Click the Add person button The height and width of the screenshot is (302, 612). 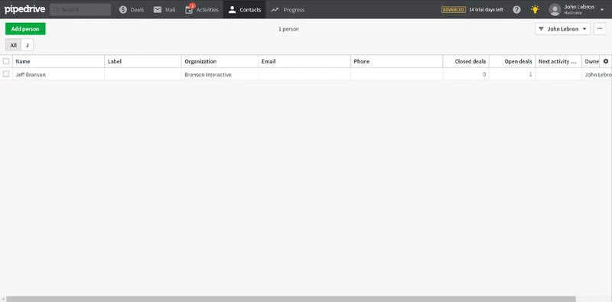(25, 29)
